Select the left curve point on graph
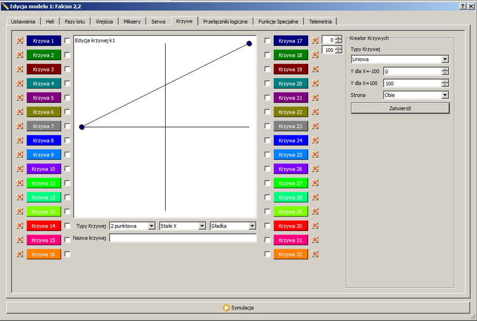 (x=82, y=127)
